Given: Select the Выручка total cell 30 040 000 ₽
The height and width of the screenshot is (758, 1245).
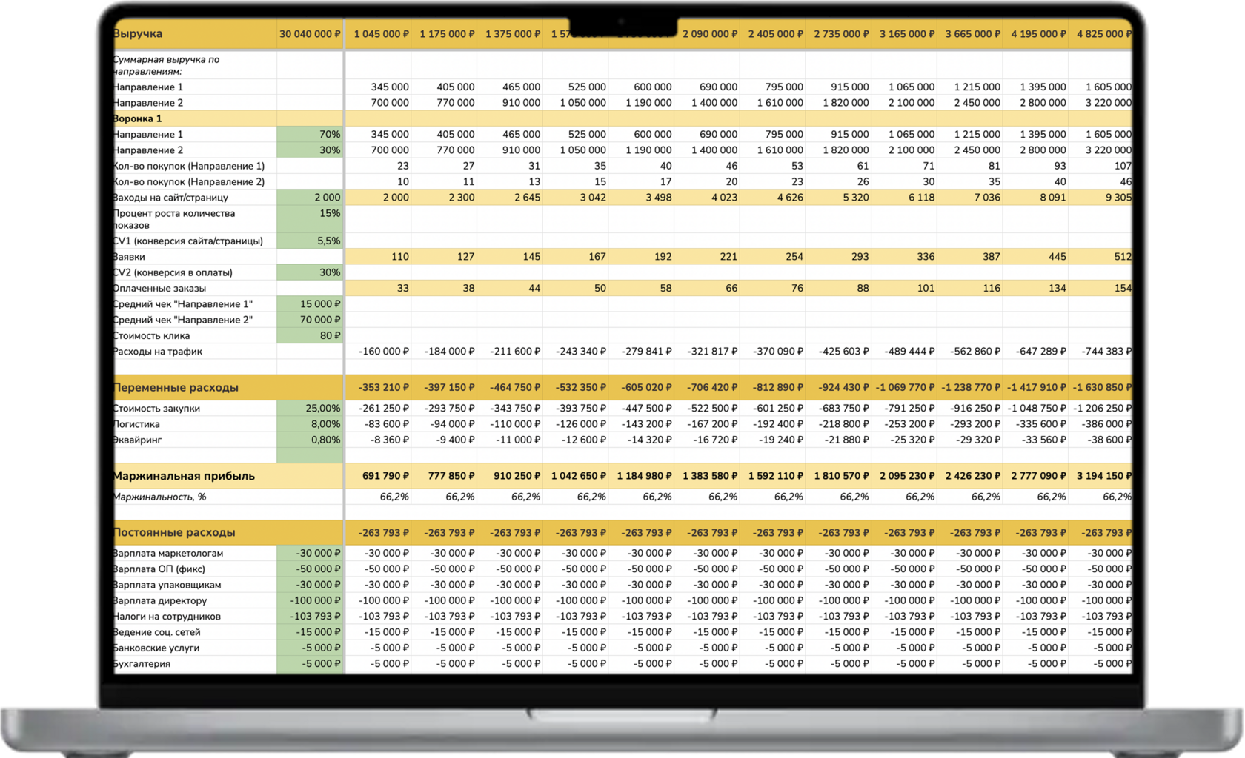Looking at the screenshot, I should 310,34.
